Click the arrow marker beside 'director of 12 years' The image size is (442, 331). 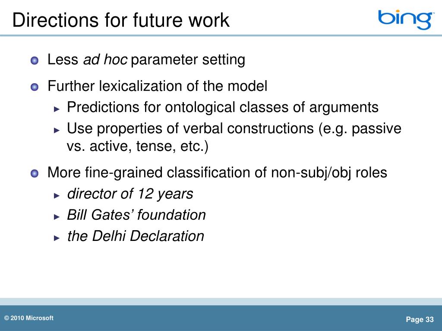point(57,196)
